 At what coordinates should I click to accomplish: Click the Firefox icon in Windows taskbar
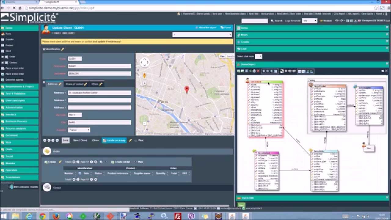coord(56,216)
